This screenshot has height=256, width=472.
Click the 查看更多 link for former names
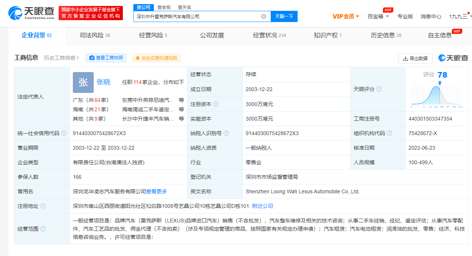[x=156, y=191]
